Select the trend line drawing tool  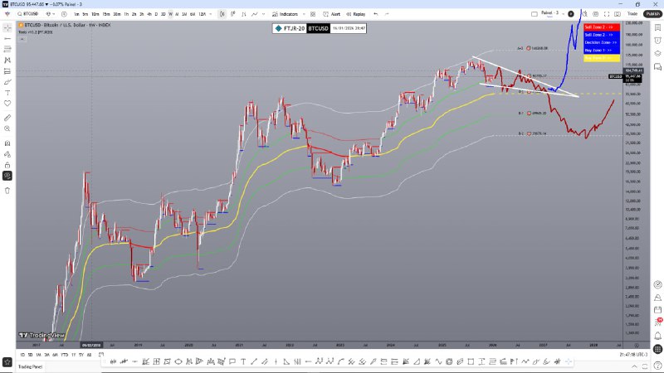[7, 39]
